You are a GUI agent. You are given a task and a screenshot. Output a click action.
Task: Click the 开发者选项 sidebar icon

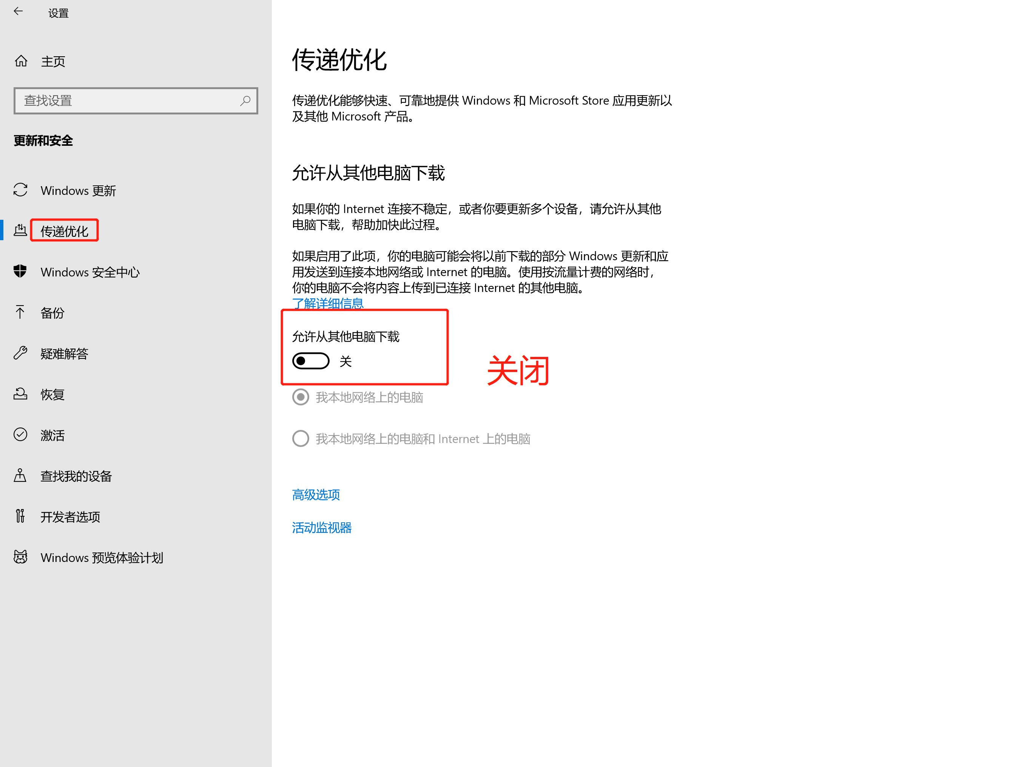20,517
